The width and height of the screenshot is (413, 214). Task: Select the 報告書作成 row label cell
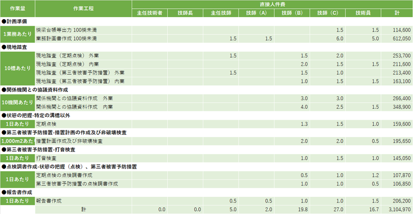point(83,201)
